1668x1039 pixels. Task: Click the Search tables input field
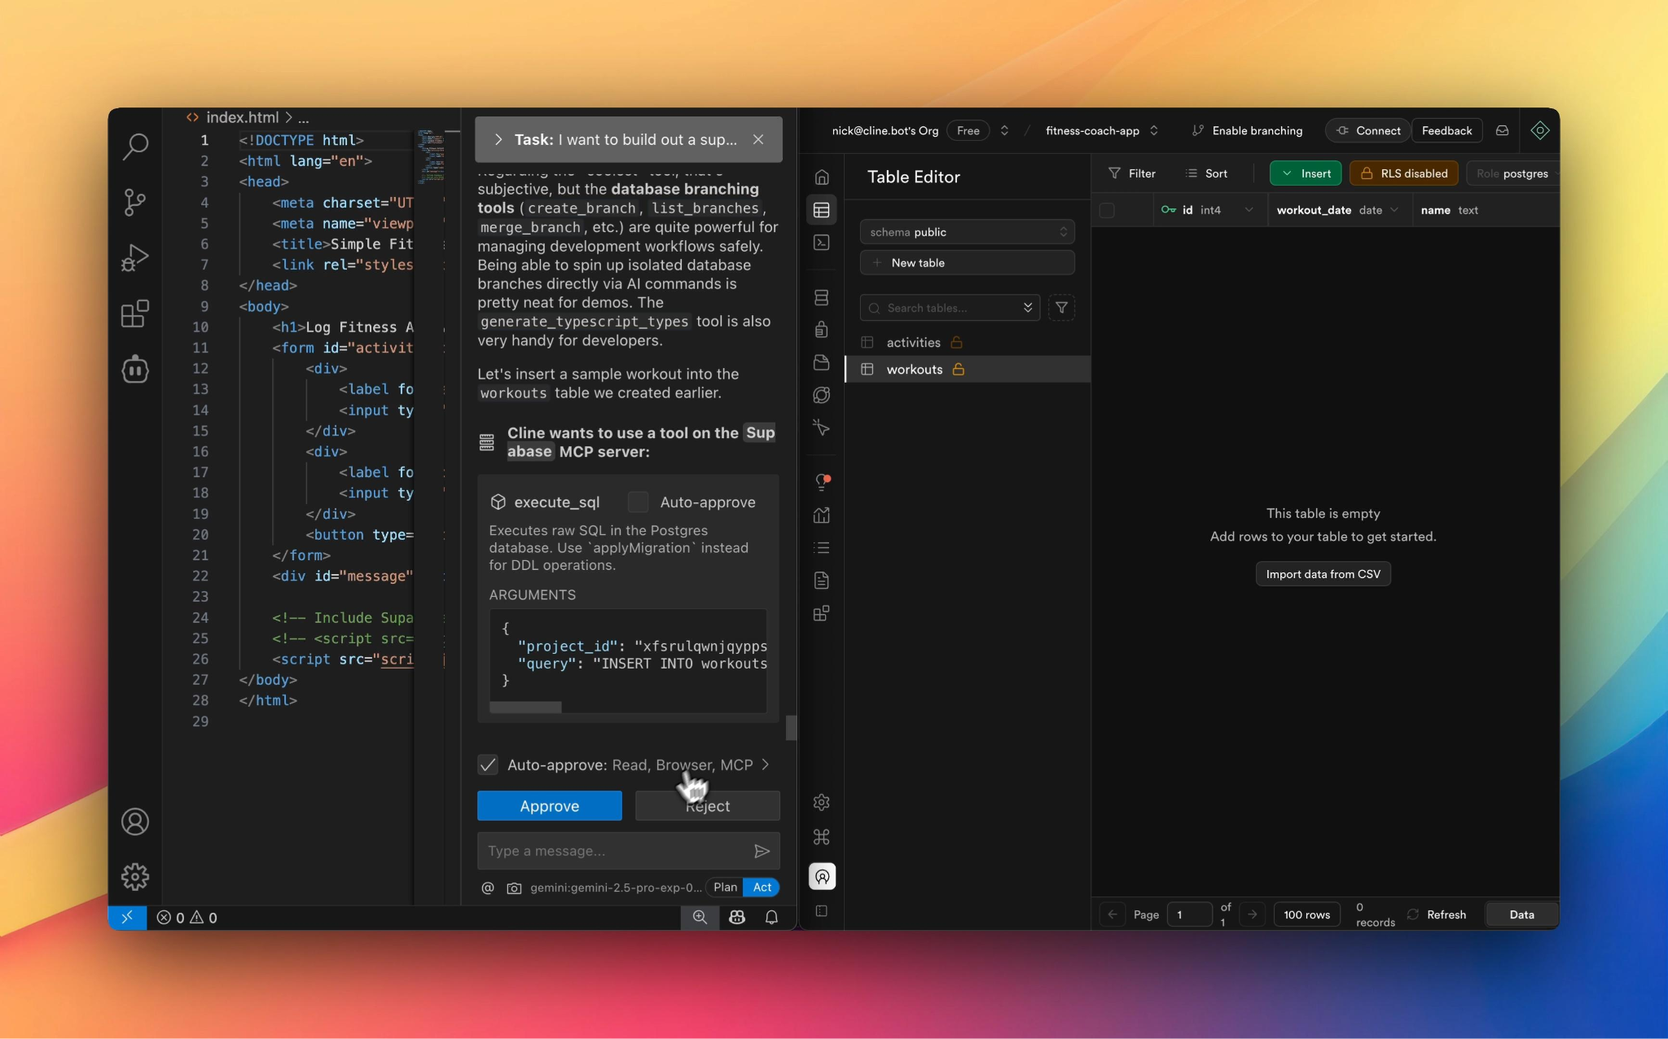[950, 308]
